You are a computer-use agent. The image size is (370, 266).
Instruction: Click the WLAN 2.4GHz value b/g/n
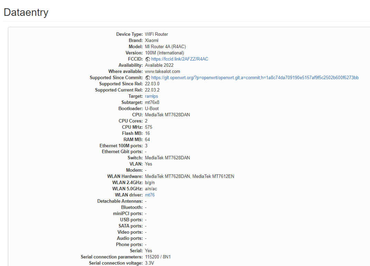pos(150,182)
